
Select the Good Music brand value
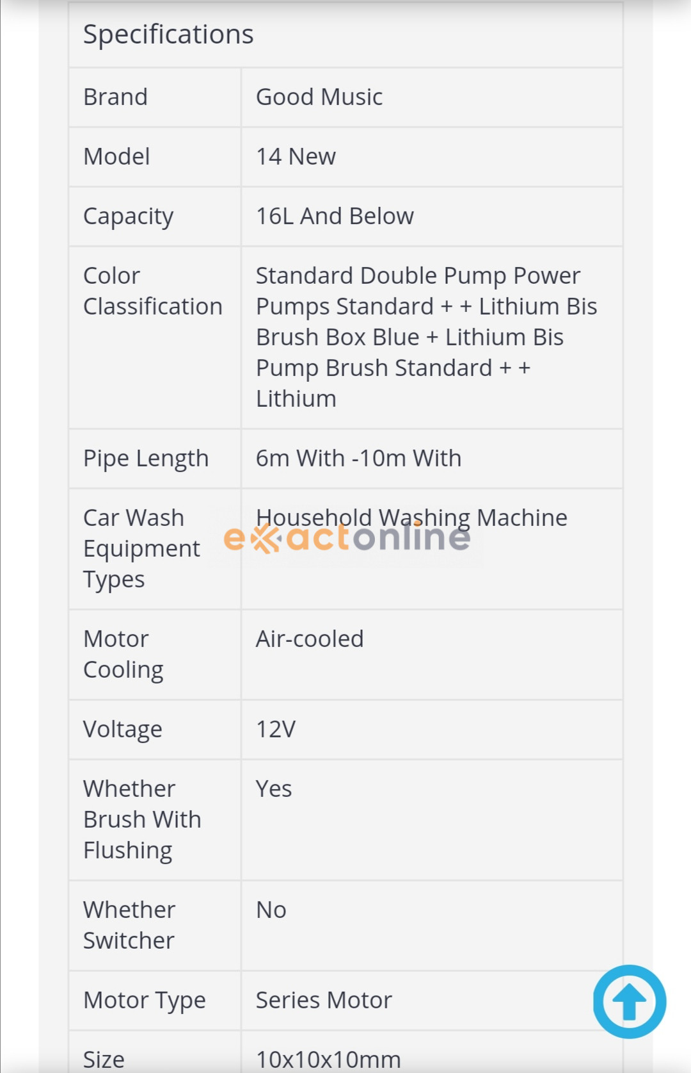[x=319, y=97]
